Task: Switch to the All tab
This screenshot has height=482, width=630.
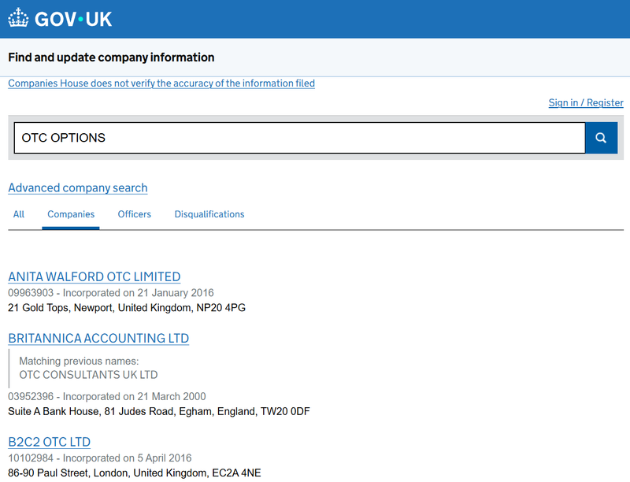Action: click(19, 214)
